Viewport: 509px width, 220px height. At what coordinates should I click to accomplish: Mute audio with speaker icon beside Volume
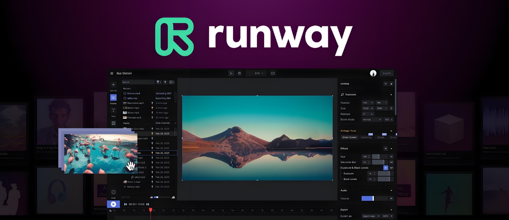tap(391, 198)
